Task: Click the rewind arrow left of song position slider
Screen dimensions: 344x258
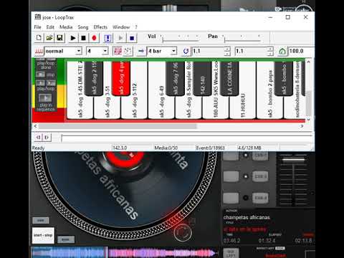Action: (38, 138)
